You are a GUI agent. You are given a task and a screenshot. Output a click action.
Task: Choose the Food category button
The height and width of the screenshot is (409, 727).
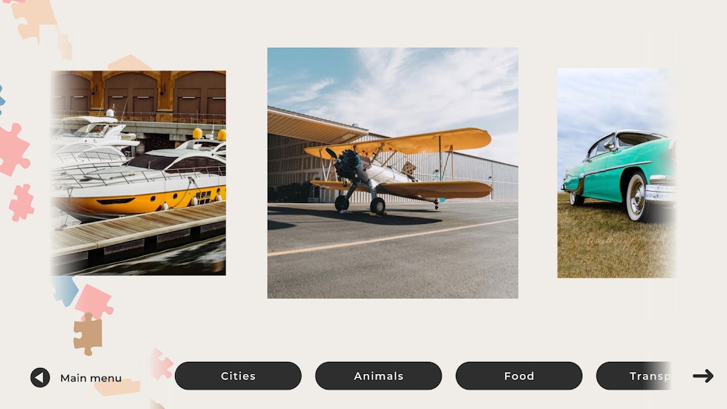[519, 375]
